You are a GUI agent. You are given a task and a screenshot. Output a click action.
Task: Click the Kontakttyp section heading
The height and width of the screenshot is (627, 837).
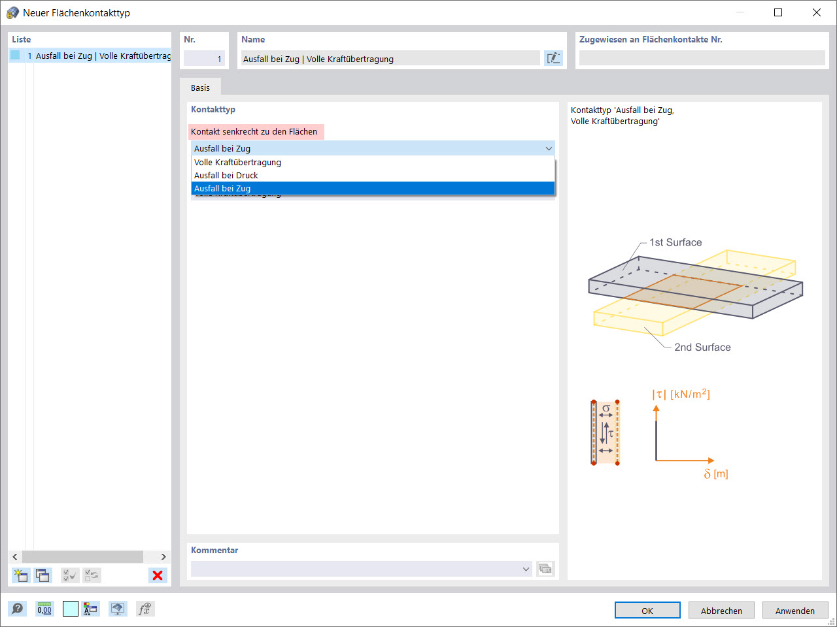point(213,109)
